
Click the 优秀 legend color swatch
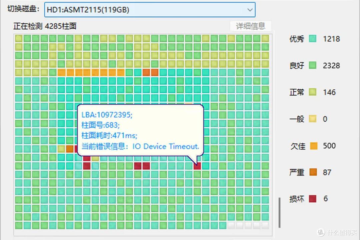pyautogui.click(x=312, y=39)
